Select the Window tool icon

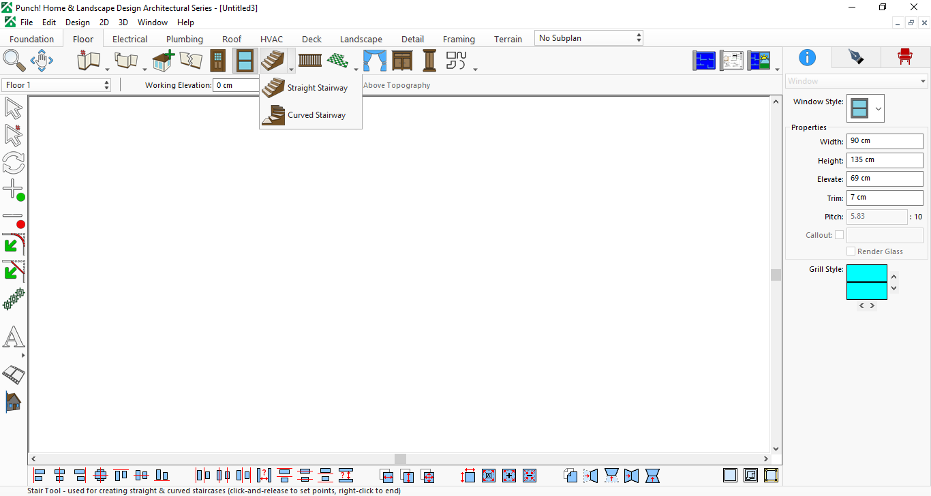pos(245,61)
